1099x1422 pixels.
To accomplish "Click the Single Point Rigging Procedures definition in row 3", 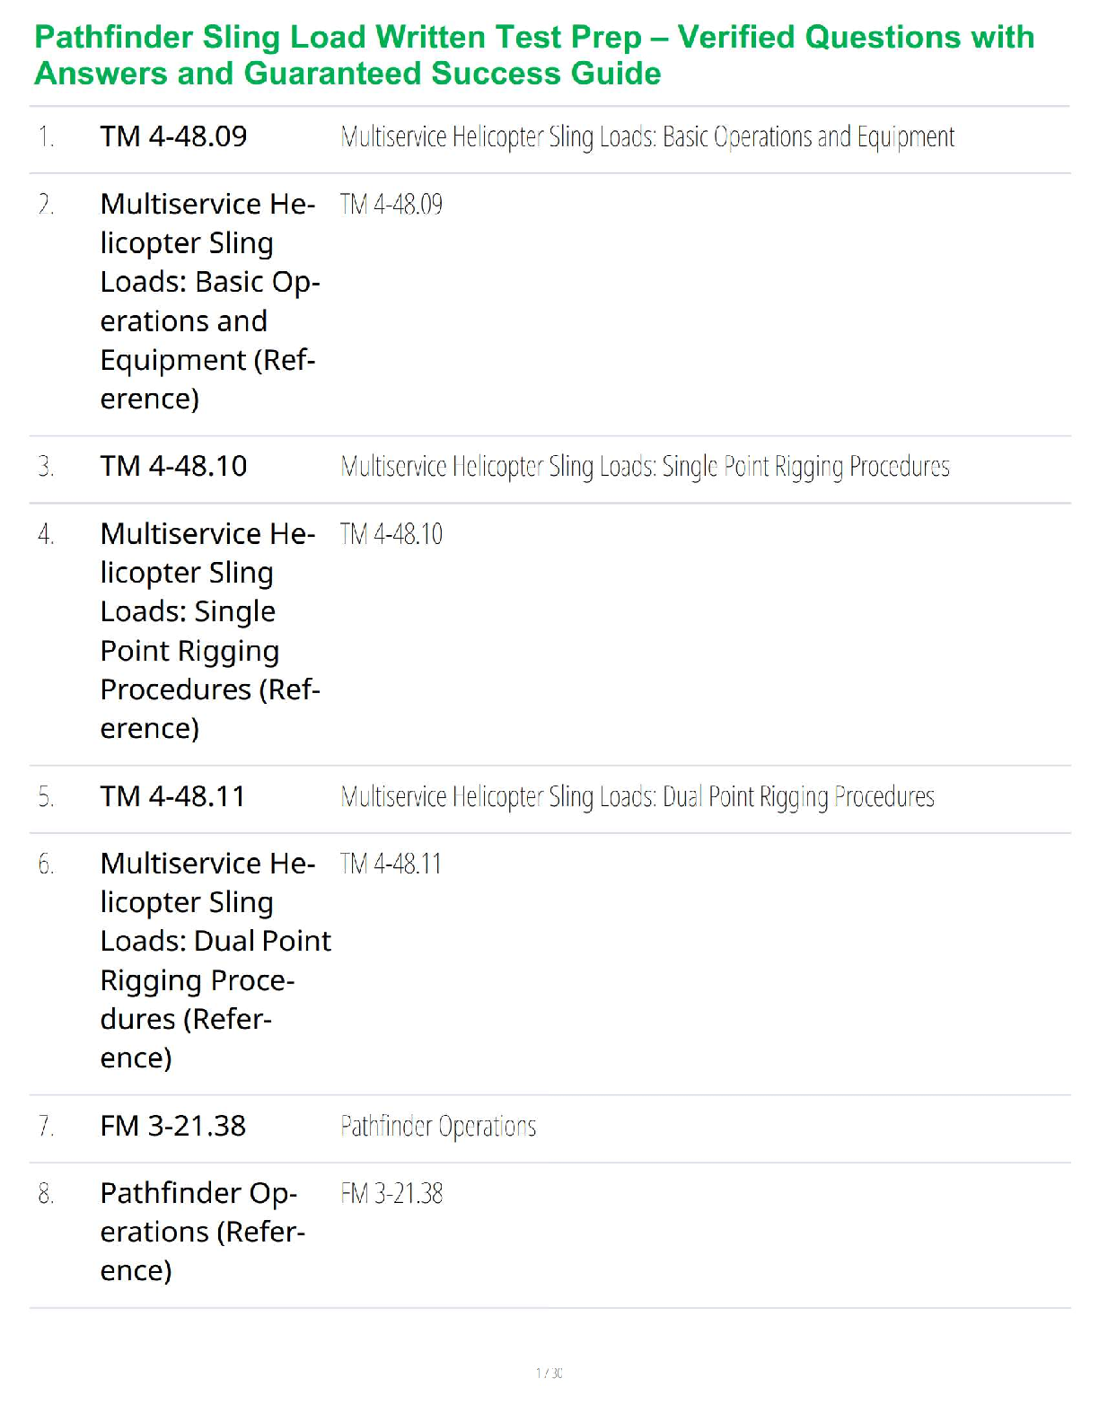I will (x=645, y=467).
